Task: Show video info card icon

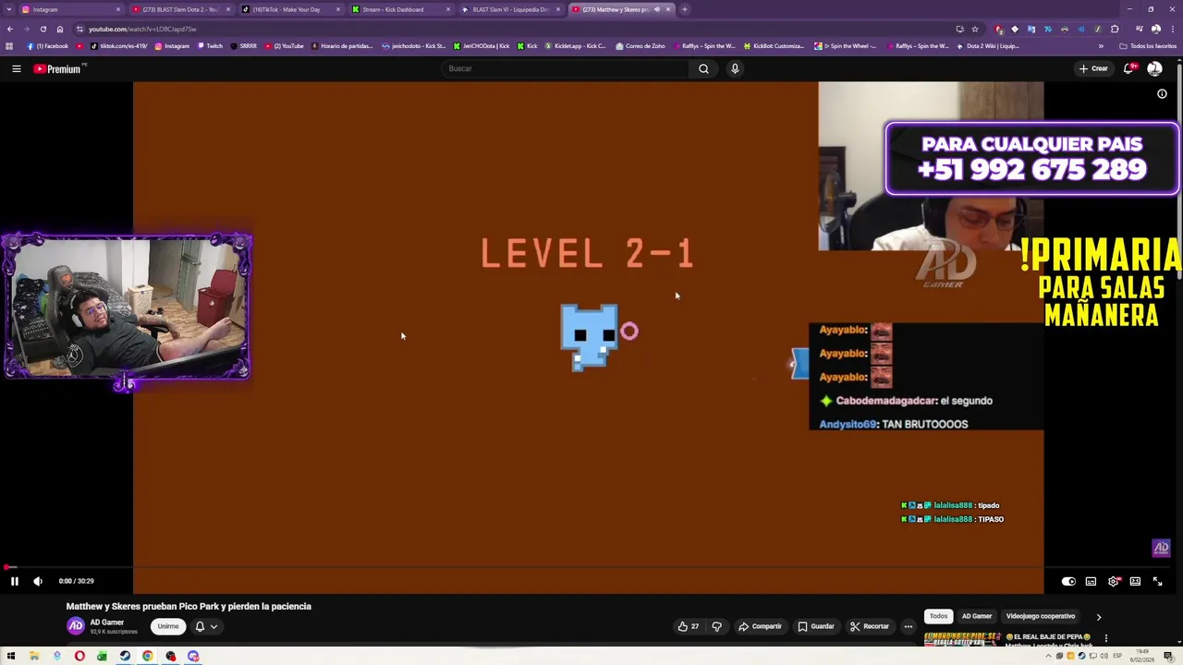Action: [x=1162, y=93]
